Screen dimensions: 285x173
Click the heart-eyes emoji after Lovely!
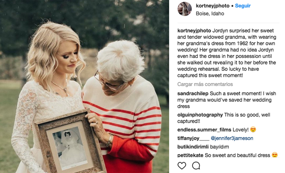[253, 130]
